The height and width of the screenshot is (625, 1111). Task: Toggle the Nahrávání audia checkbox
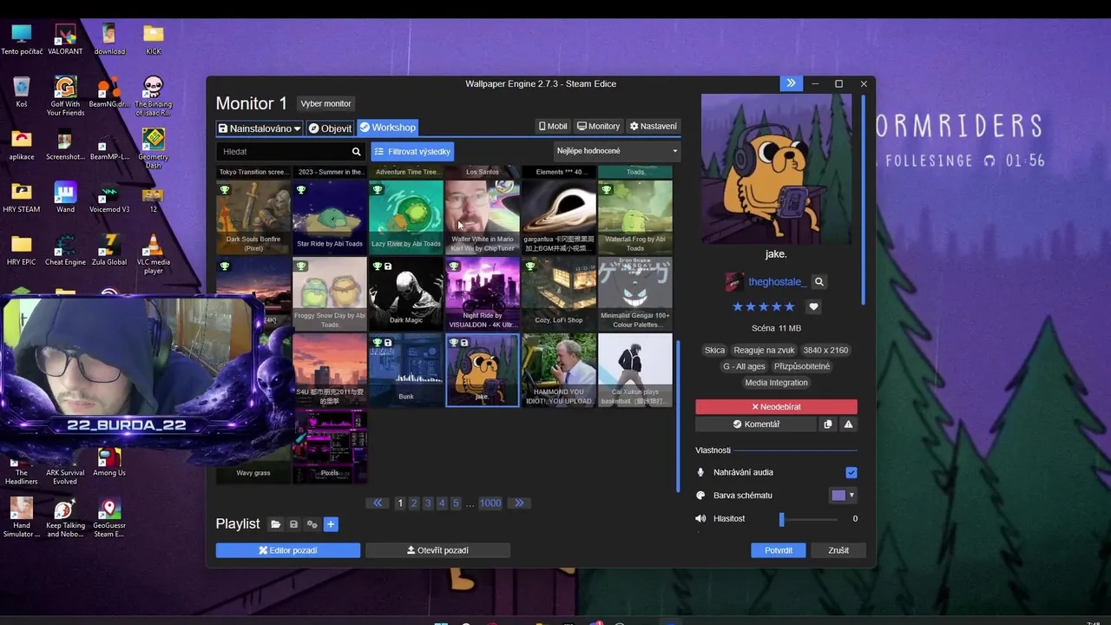pos(851,472)
